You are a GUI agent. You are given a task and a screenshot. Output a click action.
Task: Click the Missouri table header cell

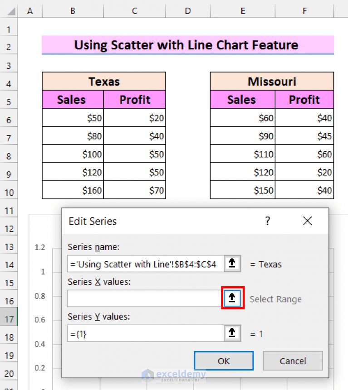click(x=272, y=81)
